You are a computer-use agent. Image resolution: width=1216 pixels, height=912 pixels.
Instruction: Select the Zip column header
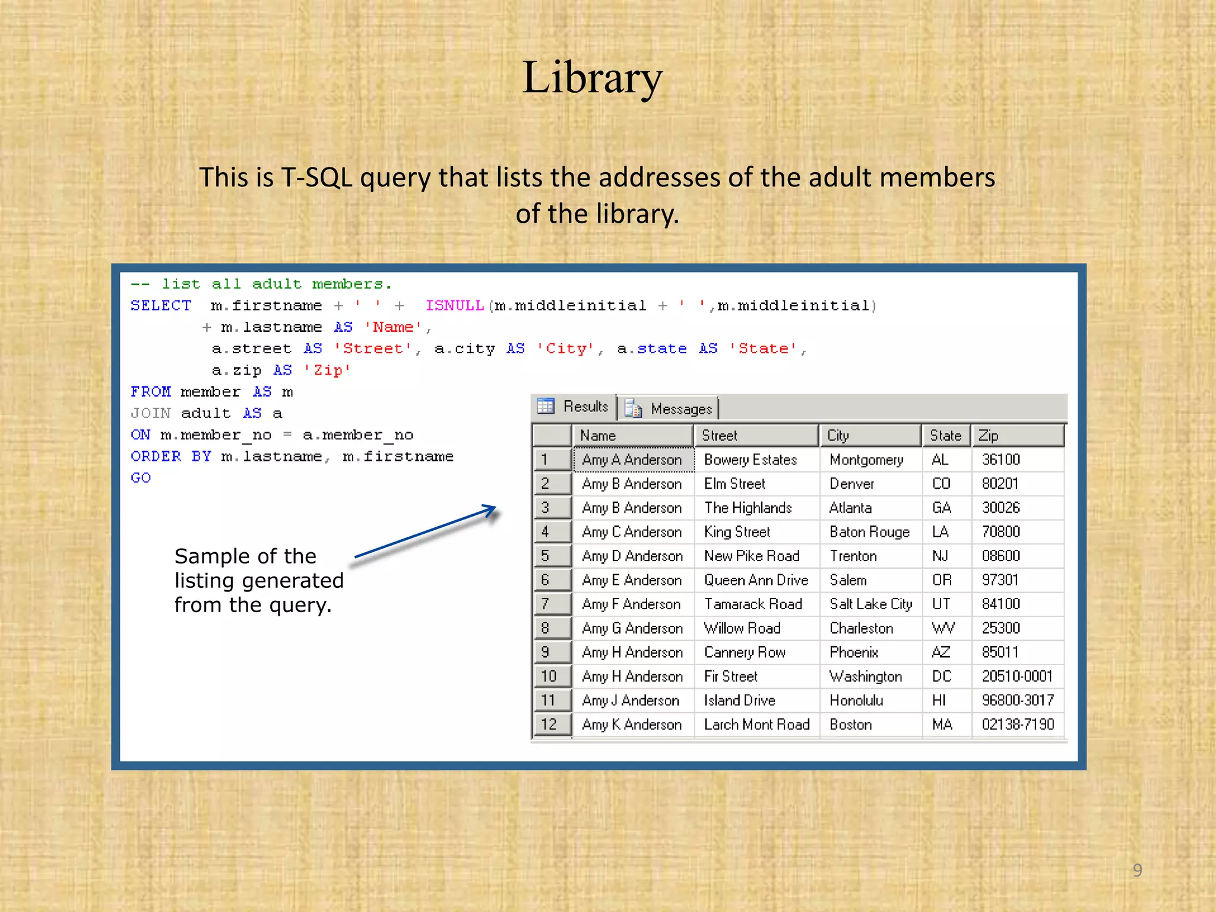(x=1018, y=435)
